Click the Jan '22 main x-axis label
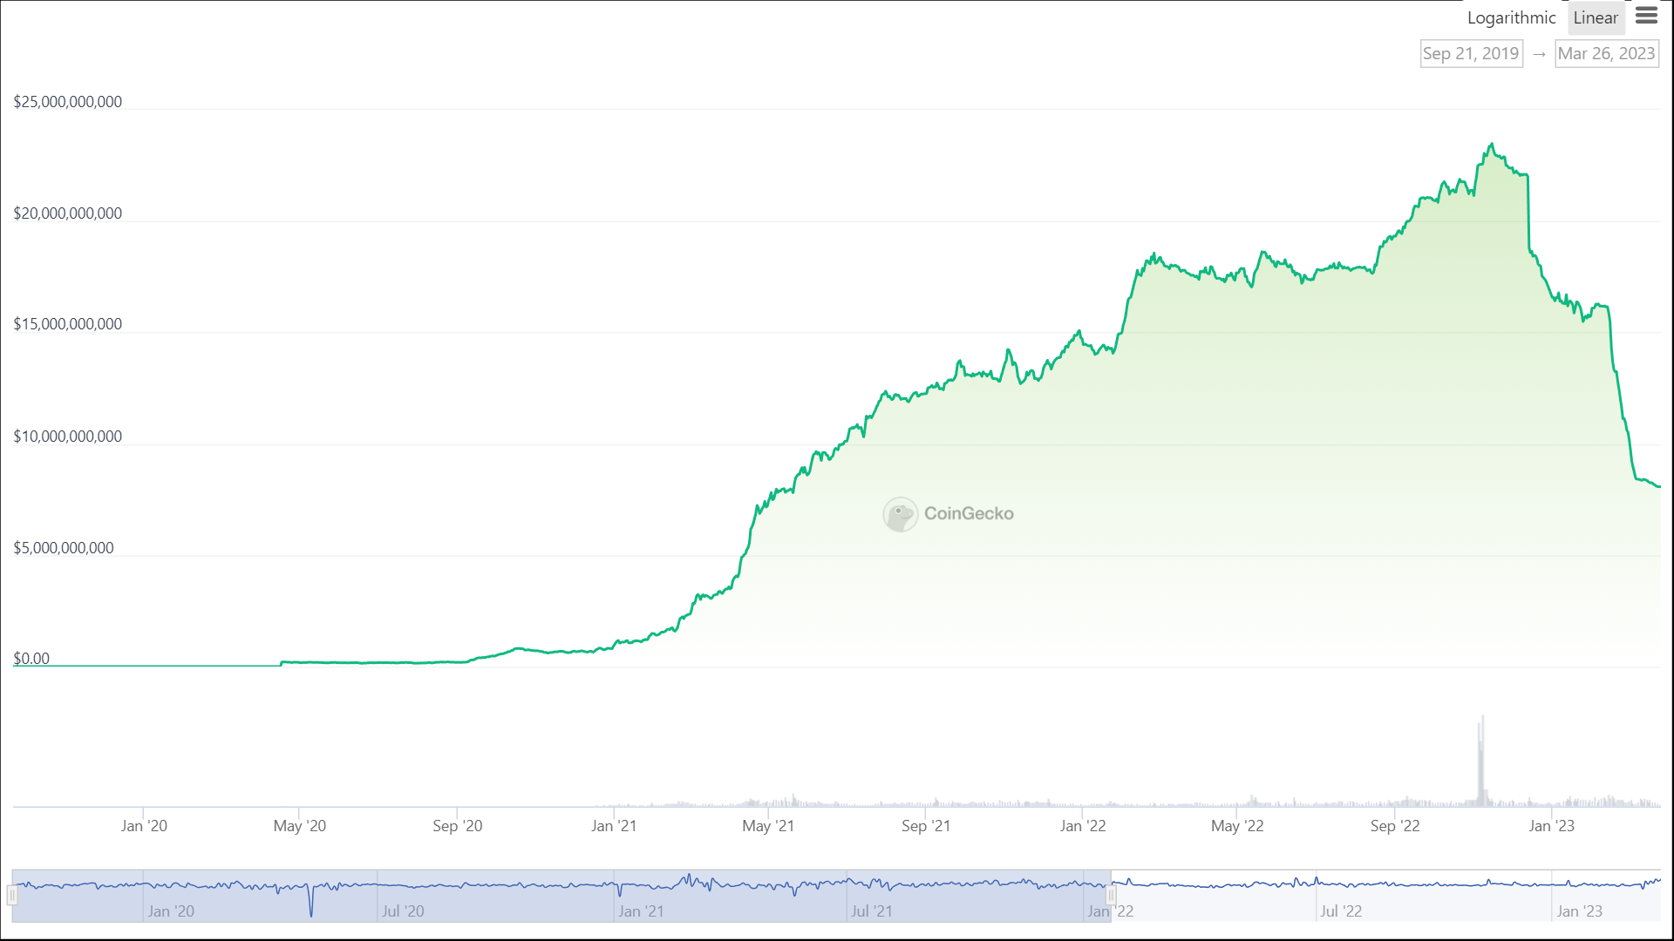The image size is (1674, 941). point(1083,826)
